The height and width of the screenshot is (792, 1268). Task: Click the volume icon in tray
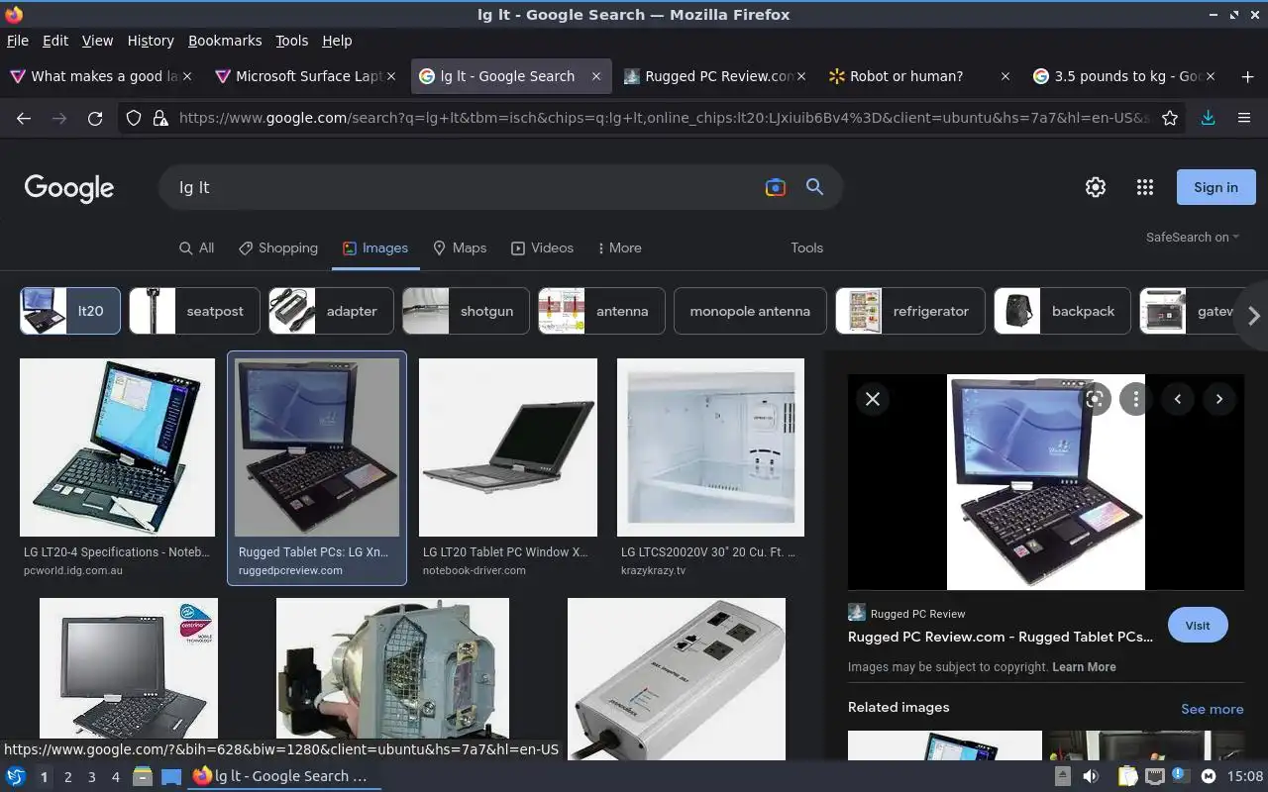coord(1091,776)
